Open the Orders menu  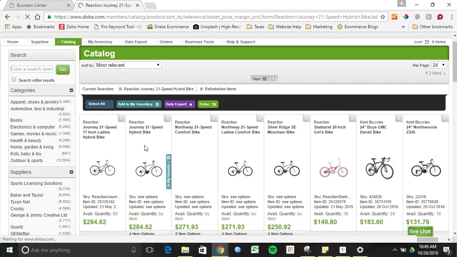click(166, 42)
